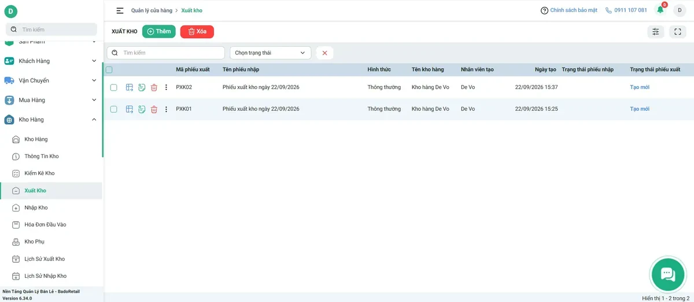
Task: Click Xuất kho breadcrumb text
Action: 191,10
